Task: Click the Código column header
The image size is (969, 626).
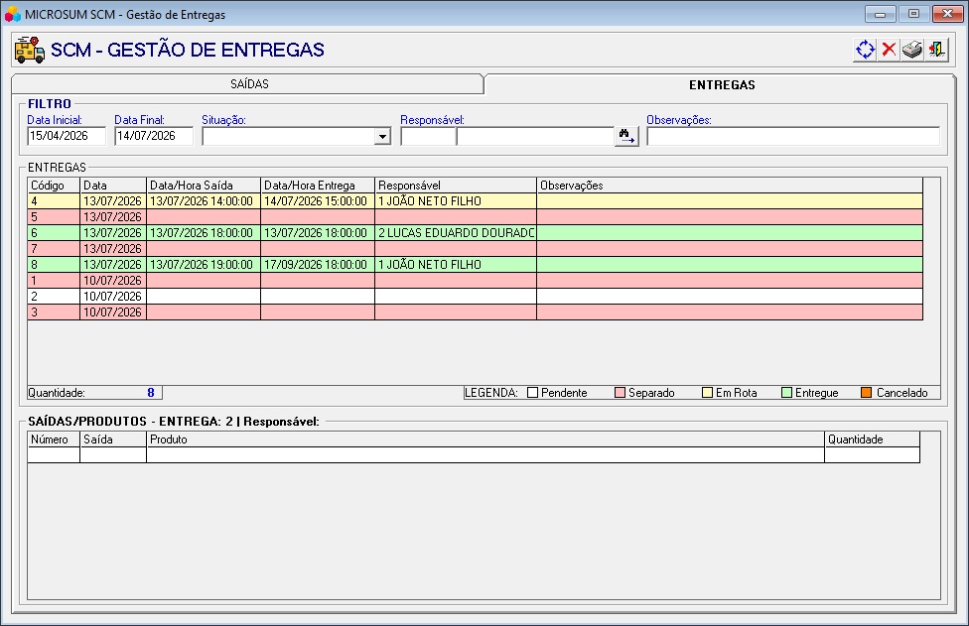Action: click(54, 186)
